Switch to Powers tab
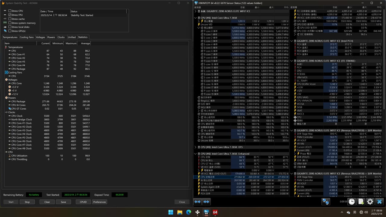 pos(51,37)
